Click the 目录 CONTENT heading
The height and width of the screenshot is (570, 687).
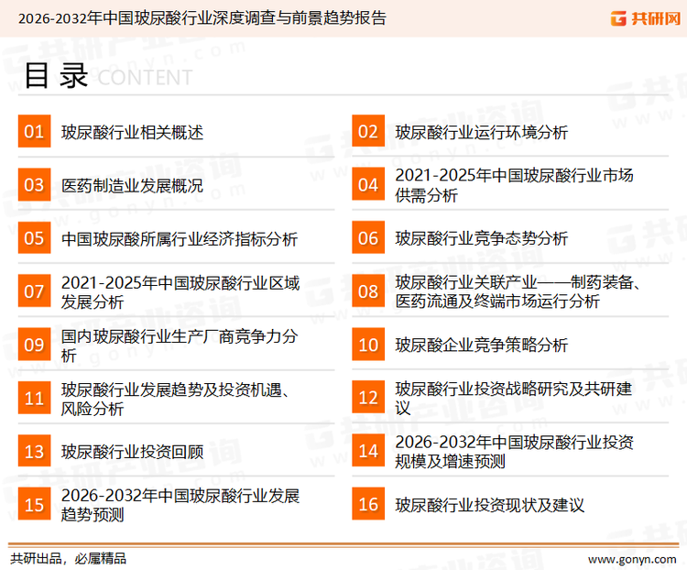coord(107,77)
